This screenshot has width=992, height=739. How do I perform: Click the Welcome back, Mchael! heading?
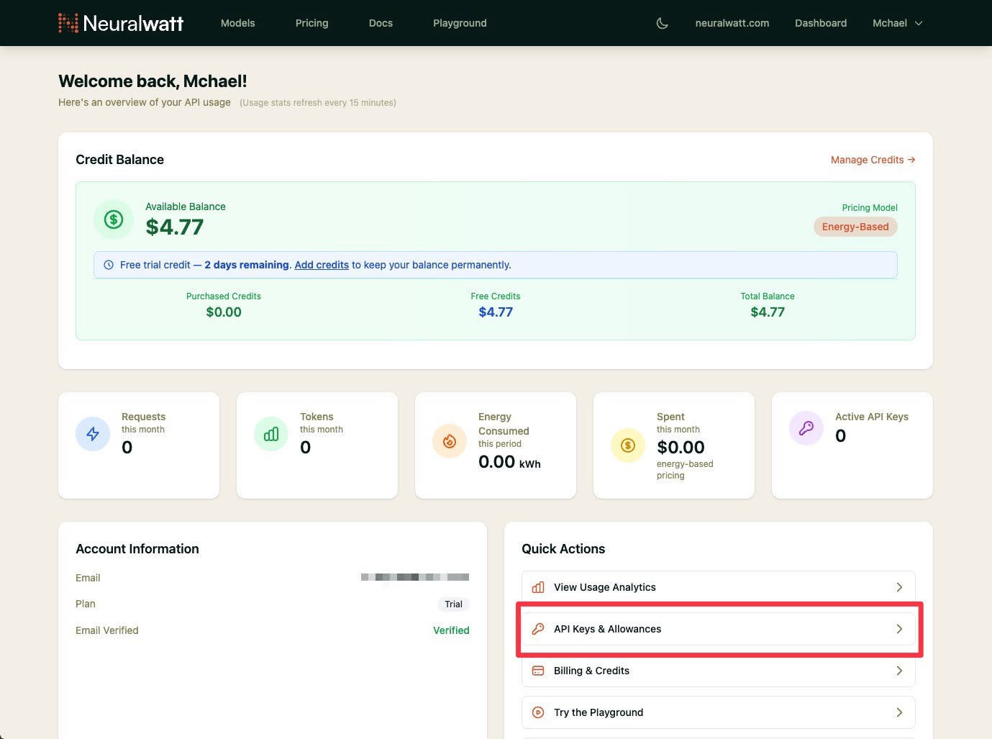pyautogui.click(x=153, y=81)
